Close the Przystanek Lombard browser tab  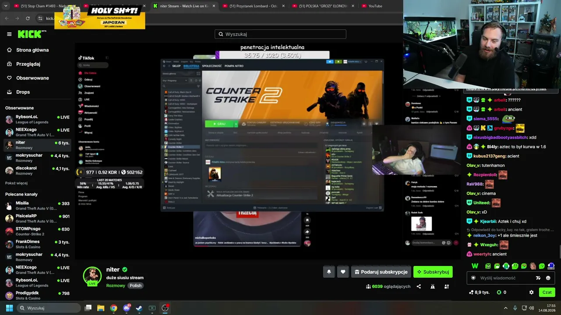pos(284,6)
